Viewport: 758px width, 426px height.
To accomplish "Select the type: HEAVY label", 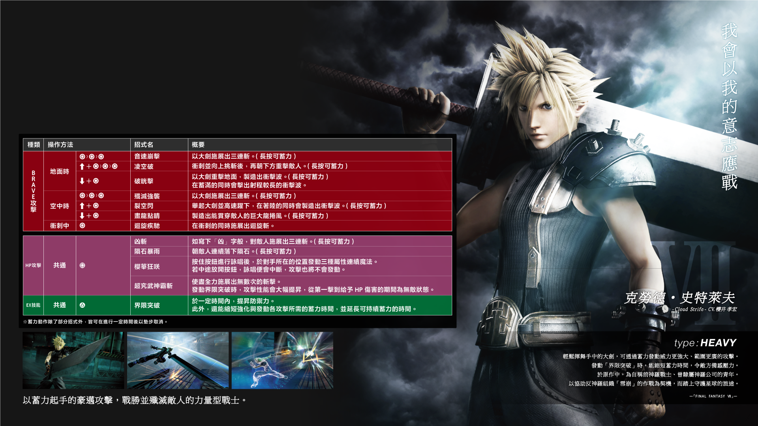I will (705, 343).
